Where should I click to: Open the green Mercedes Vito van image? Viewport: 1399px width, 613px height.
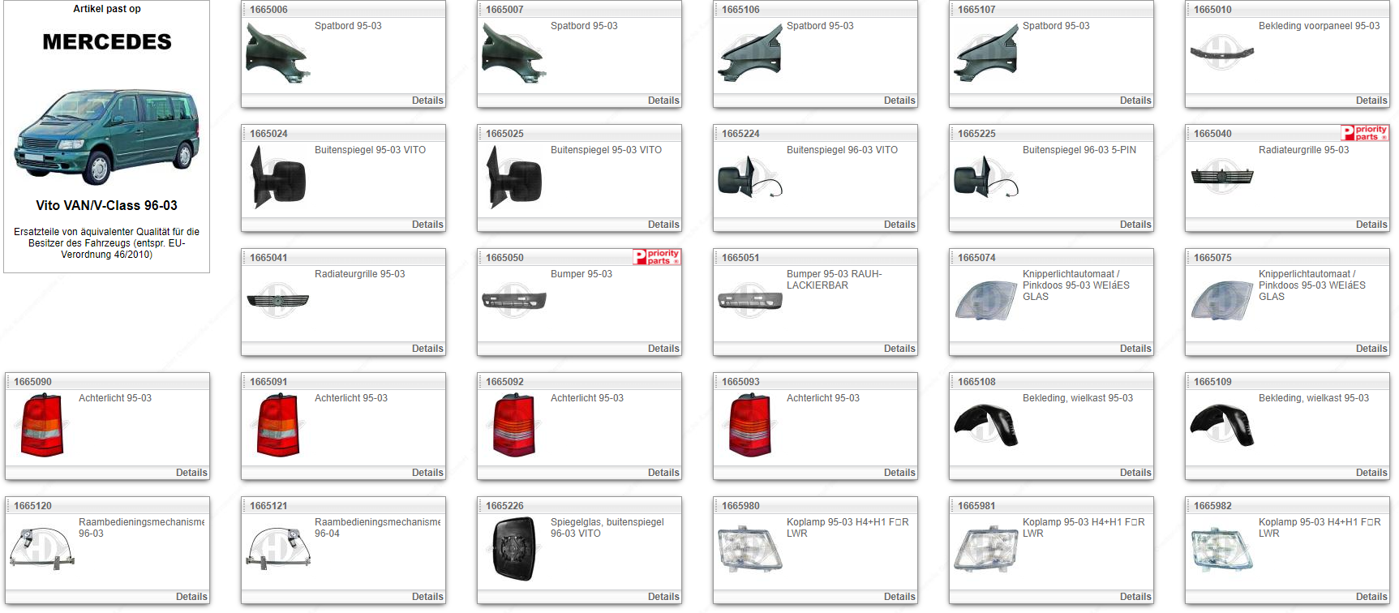(x=107, y=136)
